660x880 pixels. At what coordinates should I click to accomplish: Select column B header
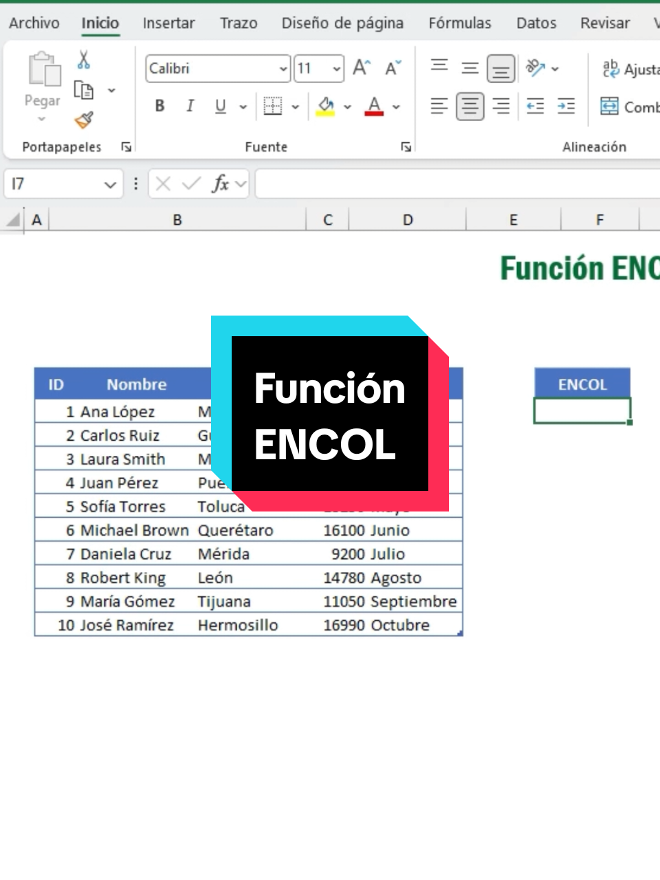[x=177, y=220]
